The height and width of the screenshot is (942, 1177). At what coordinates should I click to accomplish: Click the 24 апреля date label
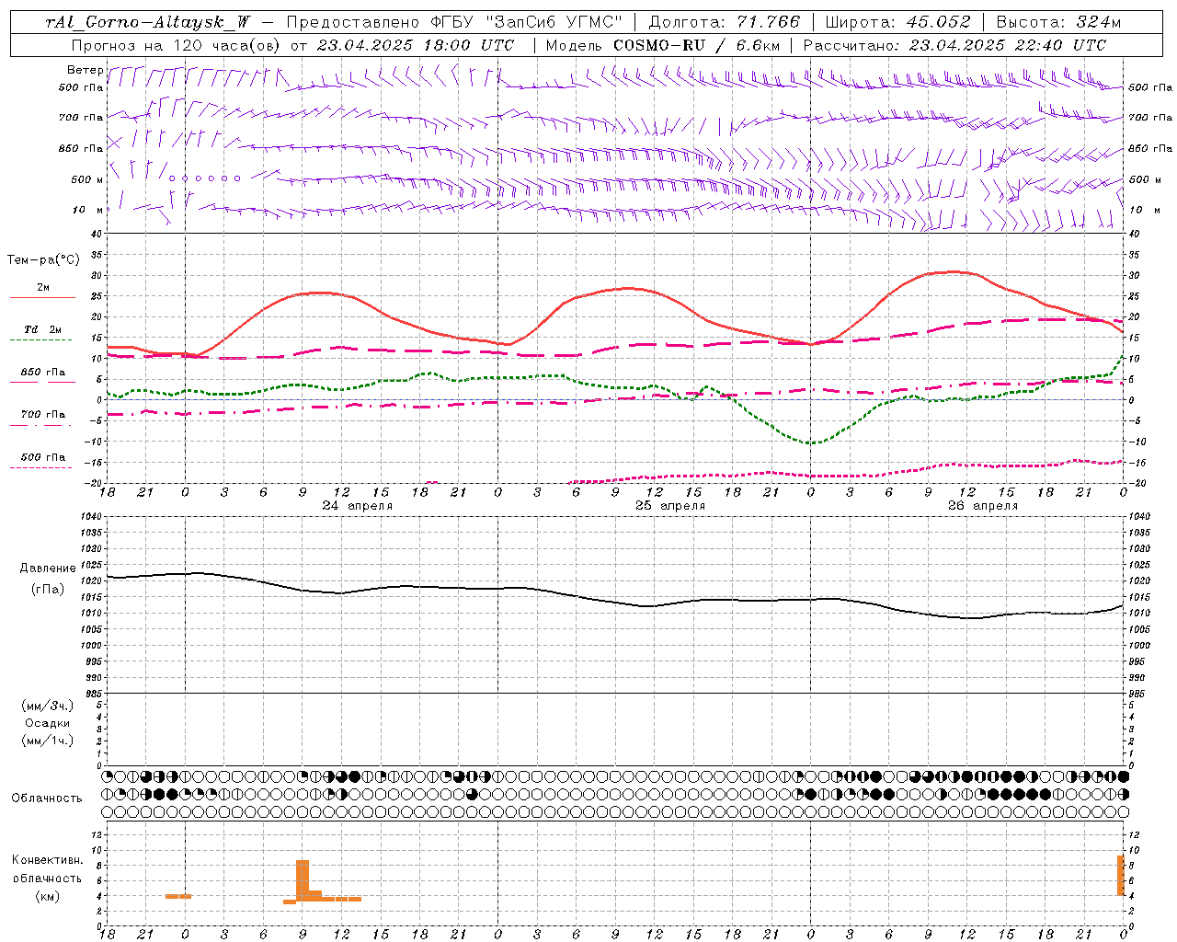tap(357, 506)
